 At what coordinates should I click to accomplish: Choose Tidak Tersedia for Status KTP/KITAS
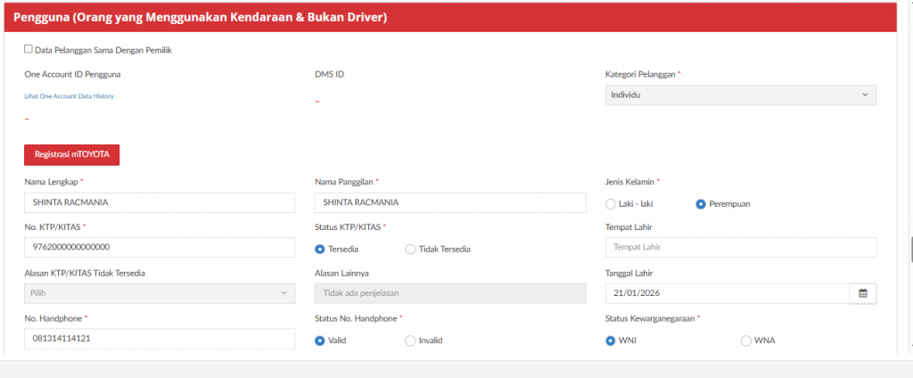pyautogui.click(x=410, y=249)
